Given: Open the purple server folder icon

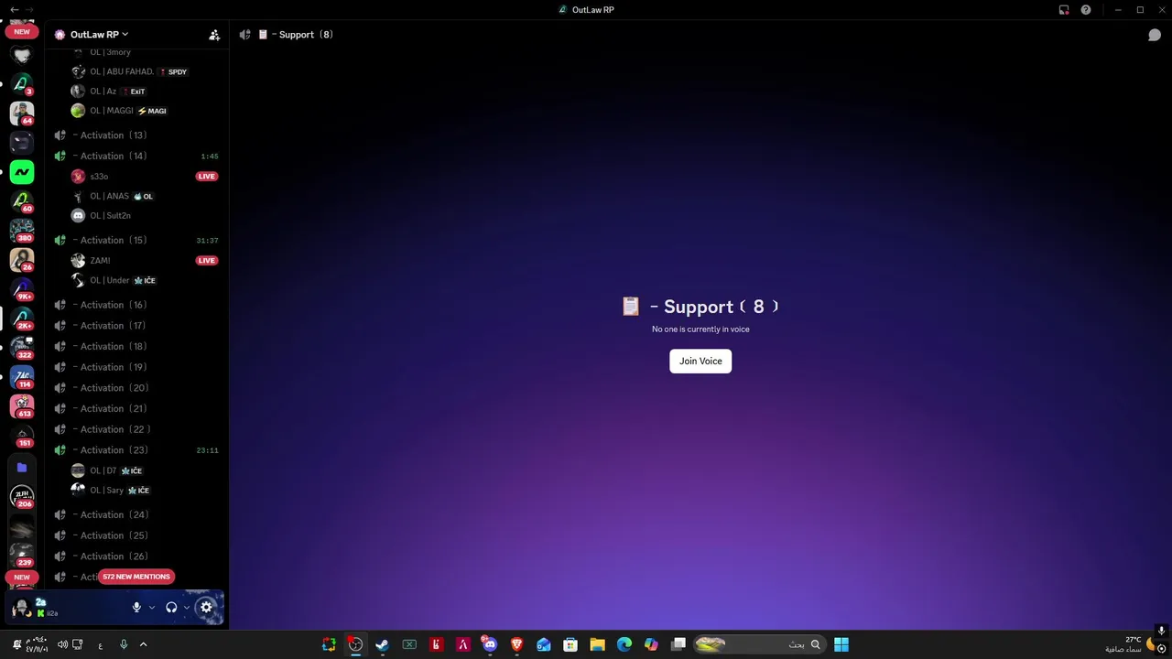Looking at the screenshot, I should tap(22, 468).
